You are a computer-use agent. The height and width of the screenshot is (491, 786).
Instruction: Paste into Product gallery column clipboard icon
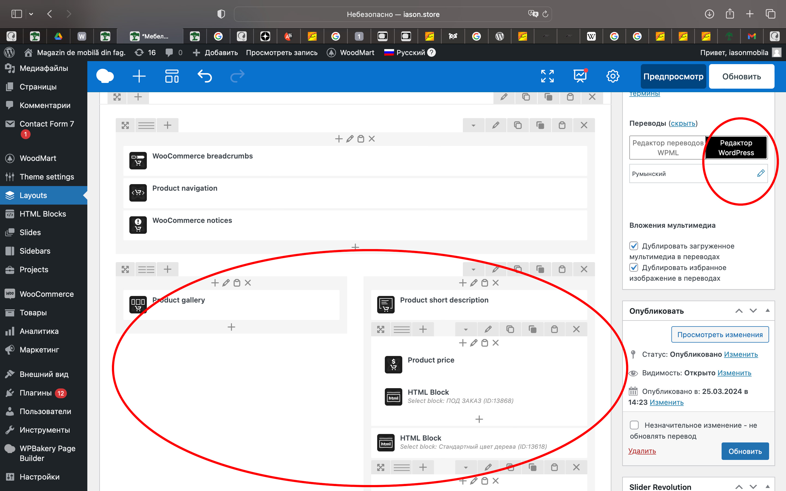(x=237, y=283)
